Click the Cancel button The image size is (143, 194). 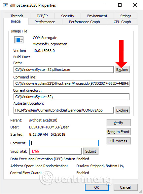coord(125,187)
